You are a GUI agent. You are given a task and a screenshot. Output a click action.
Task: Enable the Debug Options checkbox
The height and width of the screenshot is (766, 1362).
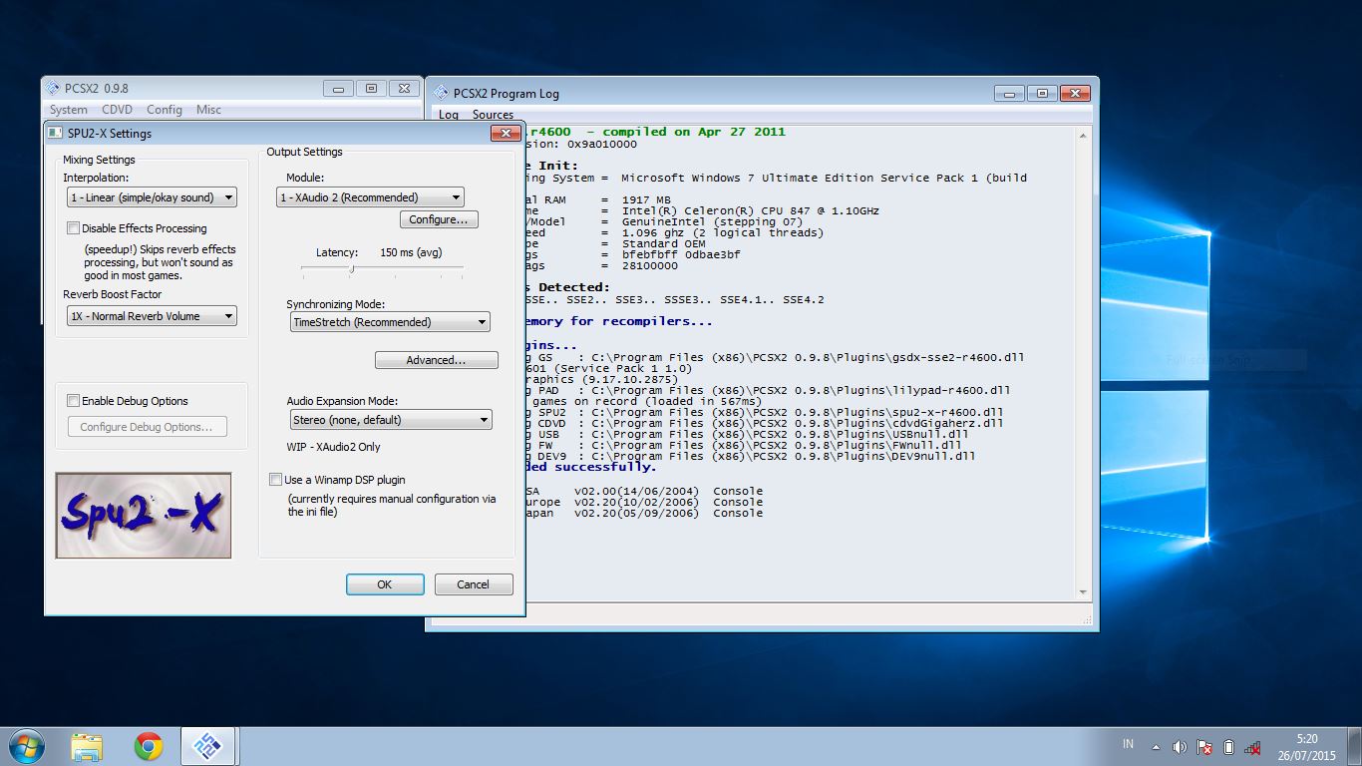coord(73,401)
